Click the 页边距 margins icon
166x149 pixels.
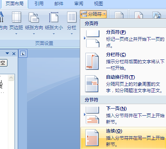click(16, 17)
